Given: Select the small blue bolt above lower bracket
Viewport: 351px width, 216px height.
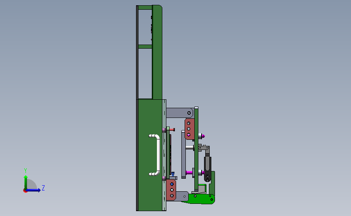Looking at the screenshot, I should [x=173, y=174].
